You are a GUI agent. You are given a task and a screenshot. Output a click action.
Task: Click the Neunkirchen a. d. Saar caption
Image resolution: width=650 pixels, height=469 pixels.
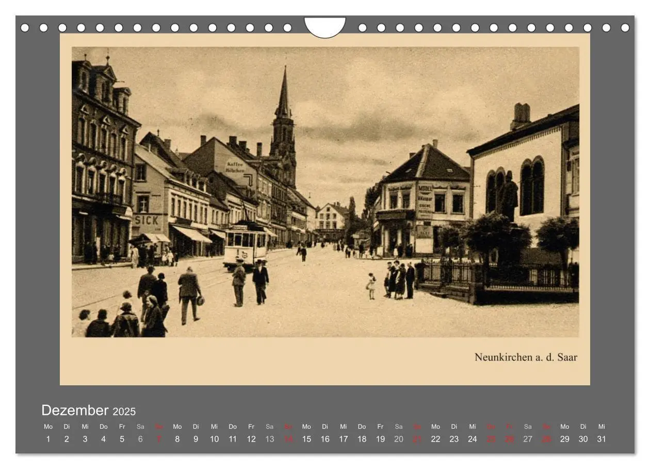tap(526, 357)
